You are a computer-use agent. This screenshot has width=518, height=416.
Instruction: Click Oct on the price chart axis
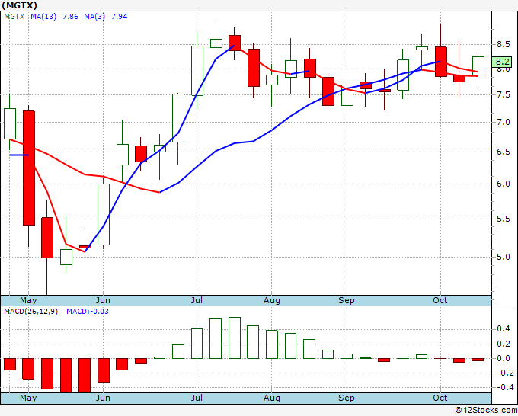tap(440, 300)
